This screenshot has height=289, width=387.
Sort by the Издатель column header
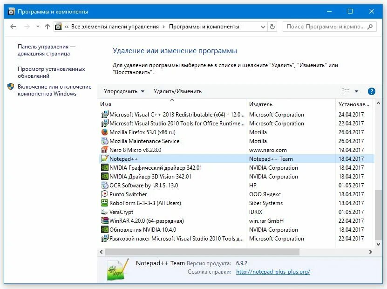291,104
